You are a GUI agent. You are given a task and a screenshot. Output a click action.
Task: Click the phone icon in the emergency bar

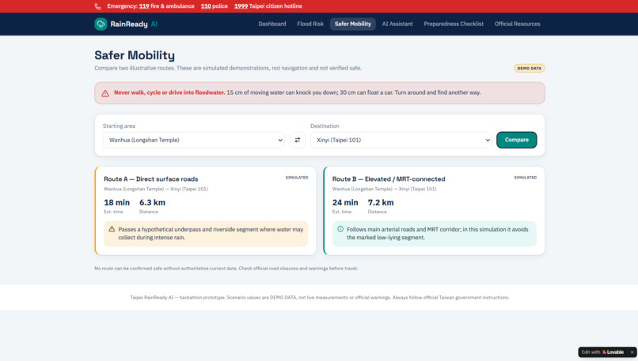97,6
